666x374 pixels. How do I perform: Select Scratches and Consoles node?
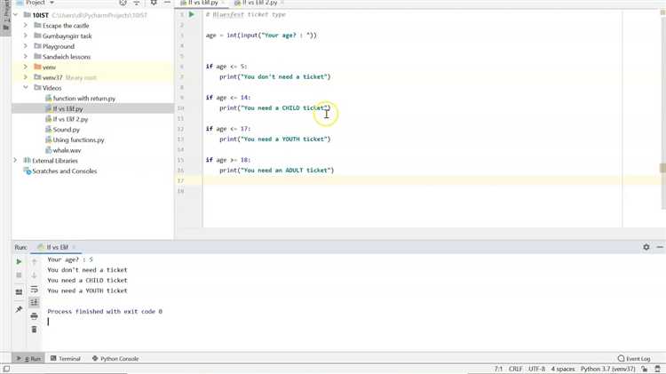(64, 171)
